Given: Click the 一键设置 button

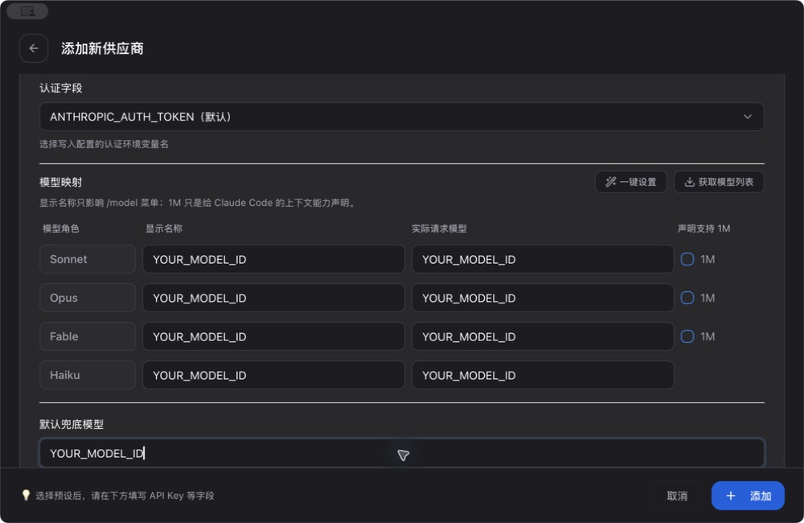Looking at the screenshot, I should click(x=630, y=182).
